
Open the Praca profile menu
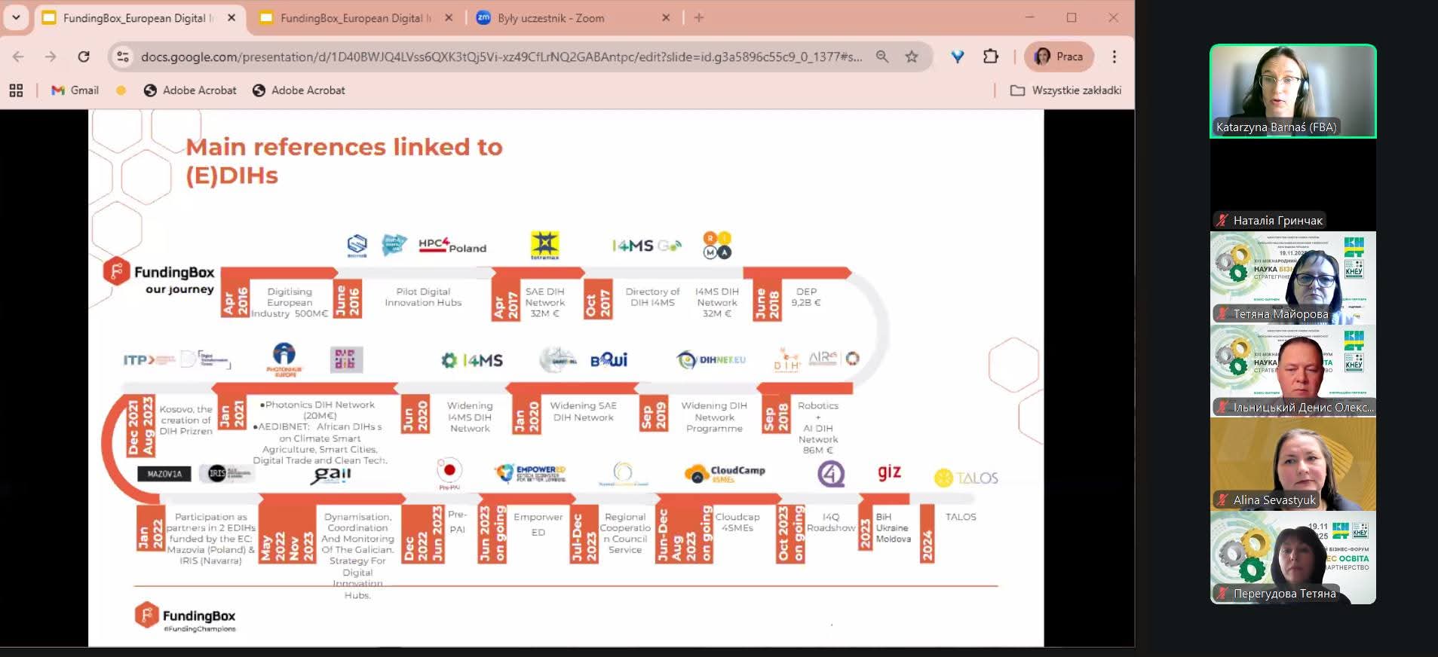(x=1059, y=57)
